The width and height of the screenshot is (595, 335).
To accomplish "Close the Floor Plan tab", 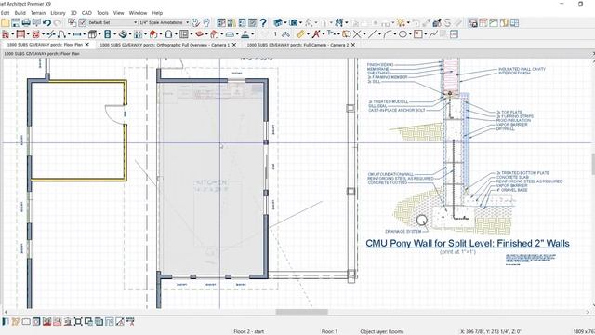I will pos(87,45).
